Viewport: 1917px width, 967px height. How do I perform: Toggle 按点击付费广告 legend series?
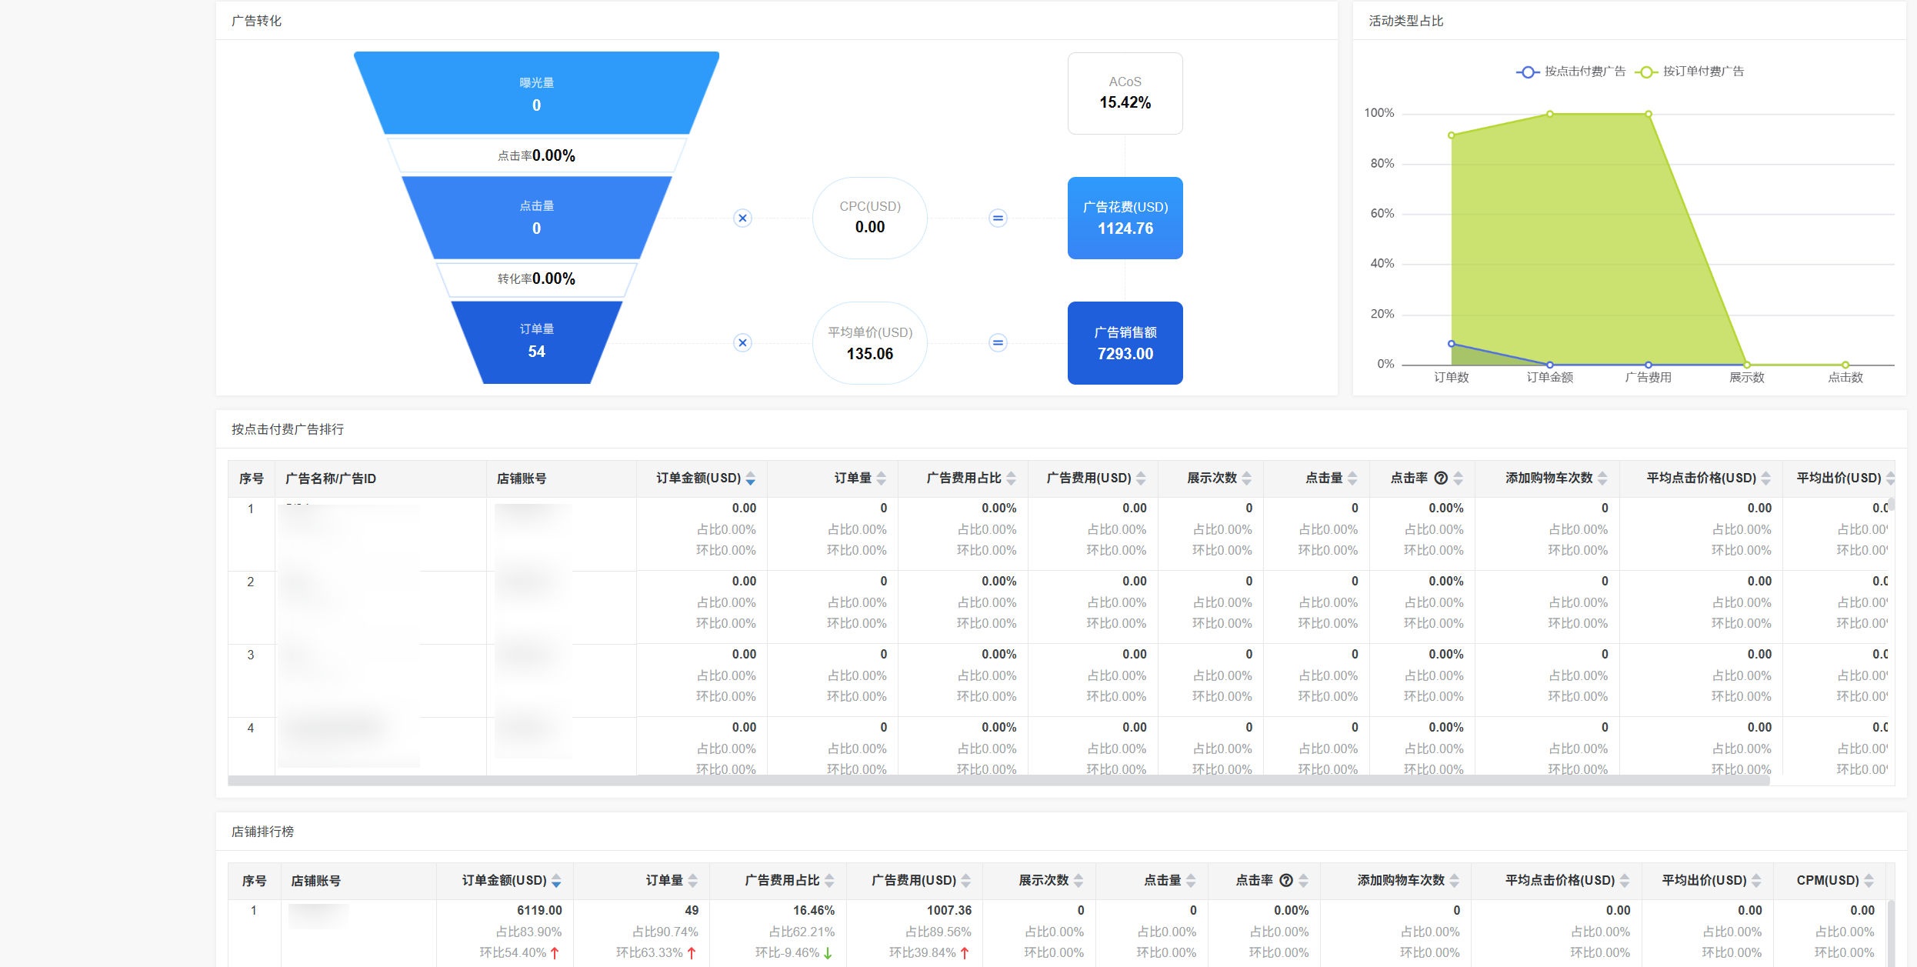1571,72
